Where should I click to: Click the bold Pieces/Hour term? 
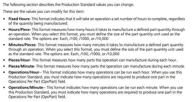click(x=19, y=60)
